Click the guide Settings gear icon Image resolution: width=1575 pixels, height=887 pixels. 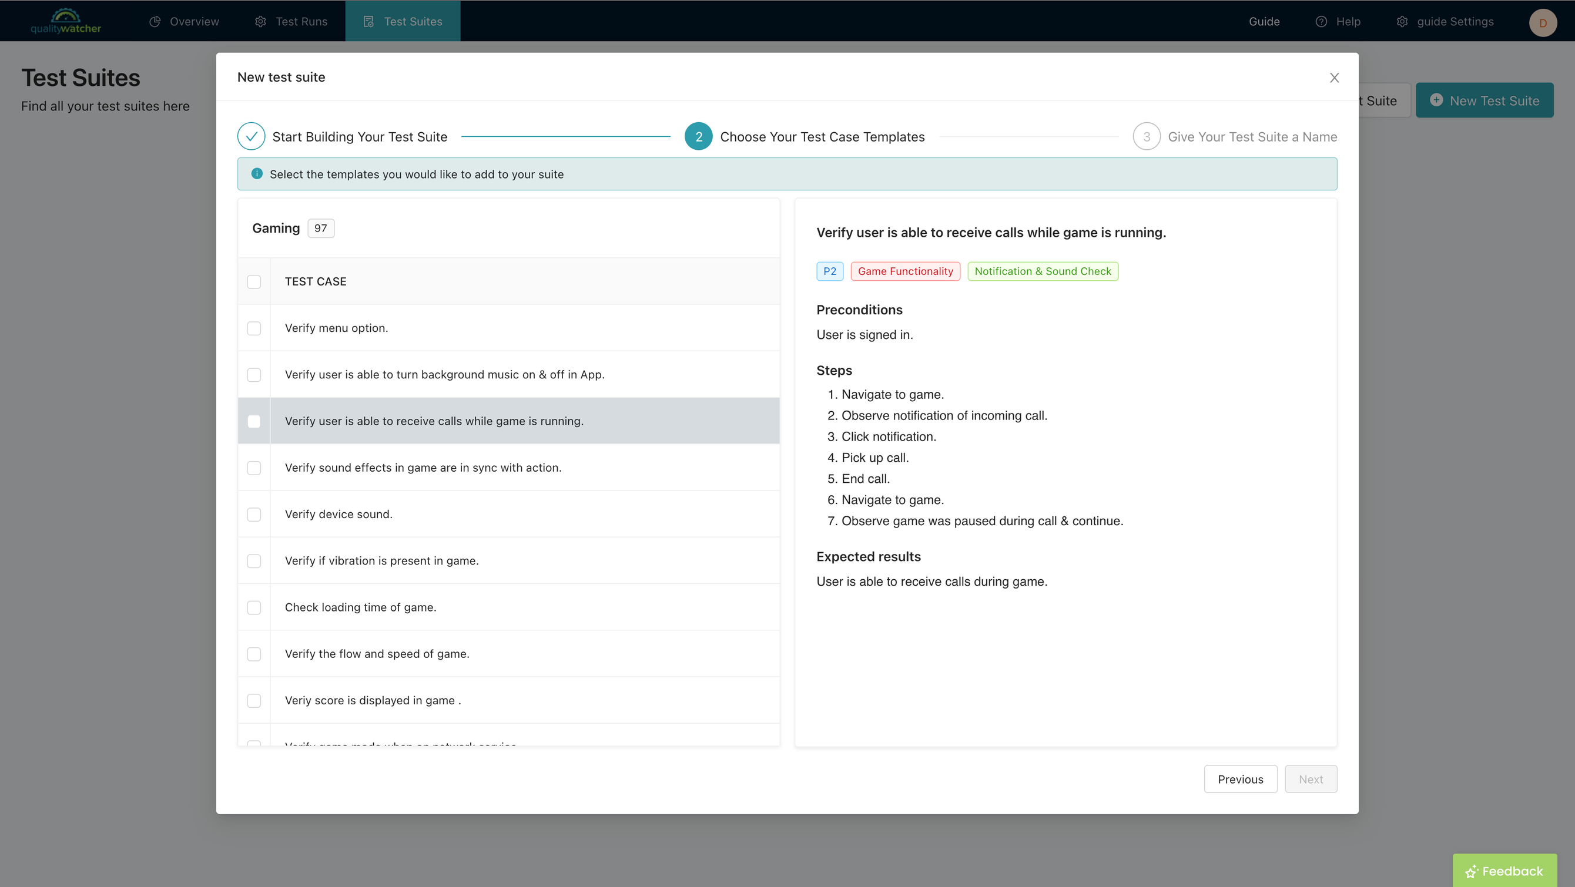click(1403, 21)
